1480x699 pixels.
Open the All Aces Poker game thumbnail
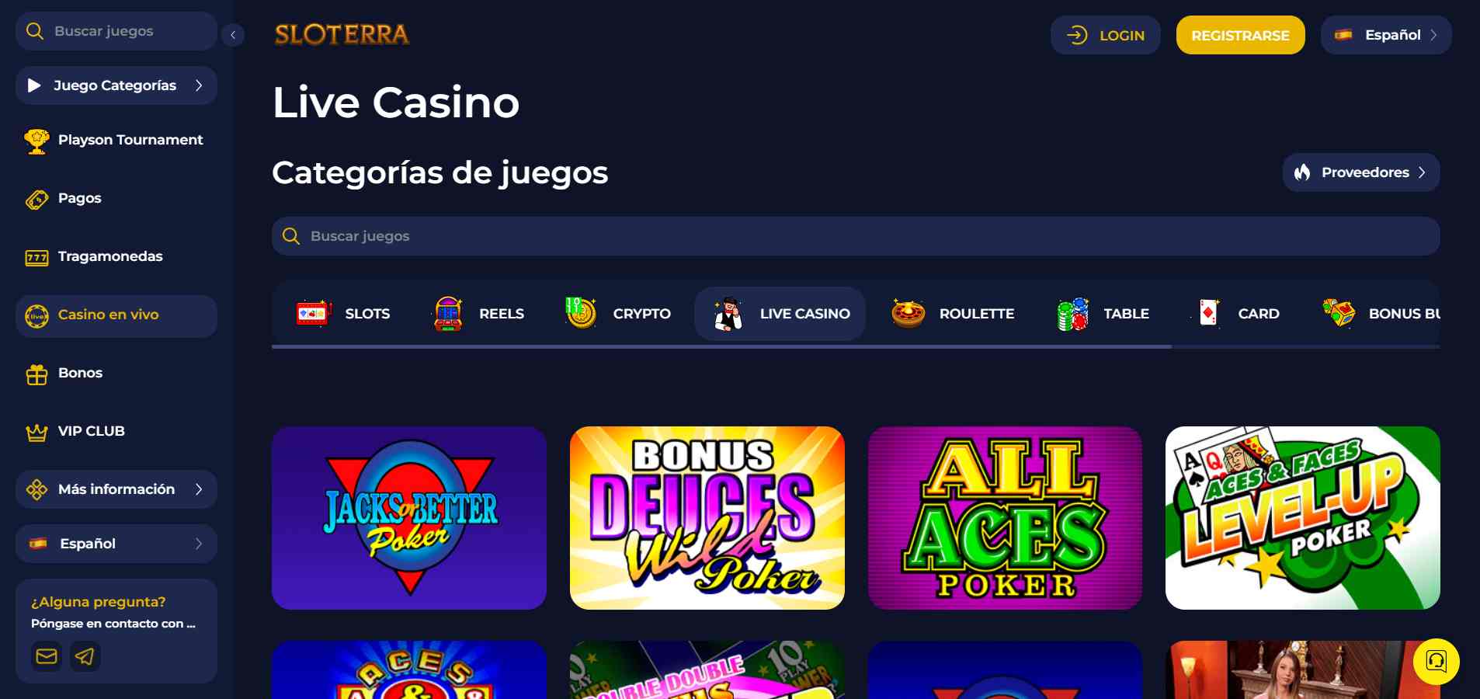point(1005,518)
